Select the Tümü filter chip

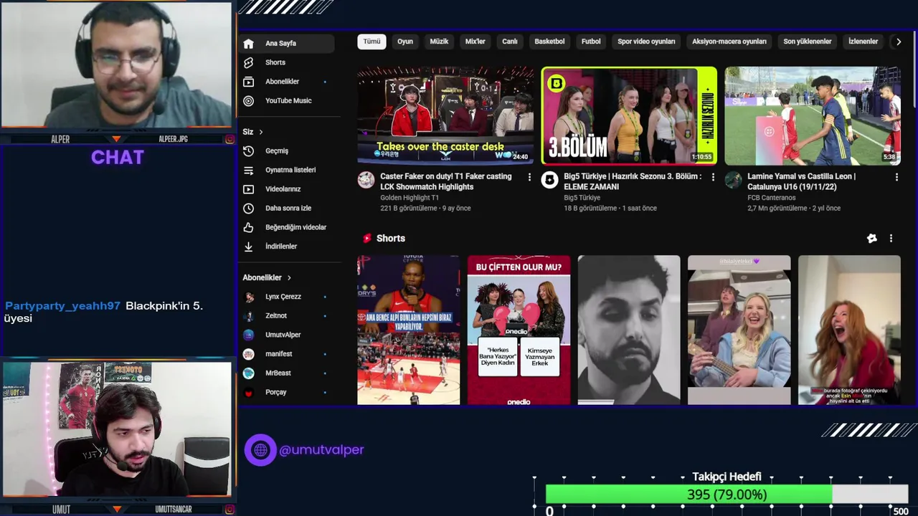click(x=372, y=42)
